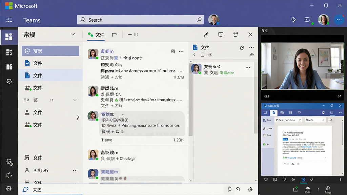Collapse the caret next to 常规80 in the thread
The width and height of the screenshot is (347, 195).
tap(123, 114)
